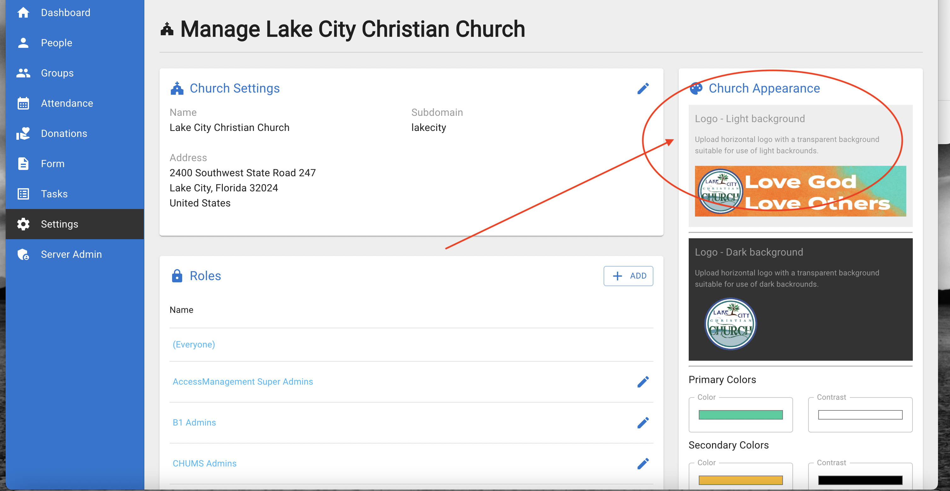Click the Church Appearance palette icon

(696, 88)
